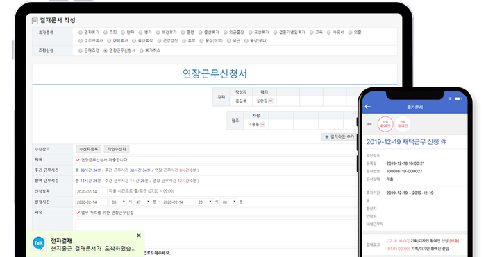Screen dimensions: 486x257
Task: Tap the [12.18 16:00] 결재로그 entry
Action: click(422, 240)
